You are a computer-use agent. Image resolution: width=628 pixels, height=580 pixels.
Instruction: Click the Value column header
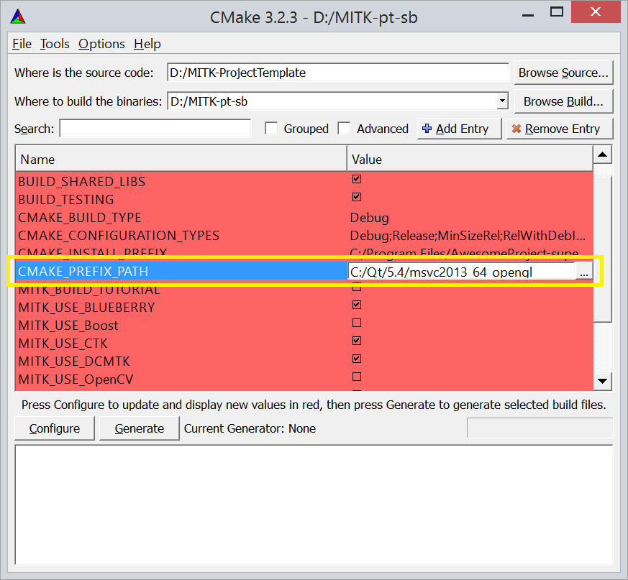469,159
